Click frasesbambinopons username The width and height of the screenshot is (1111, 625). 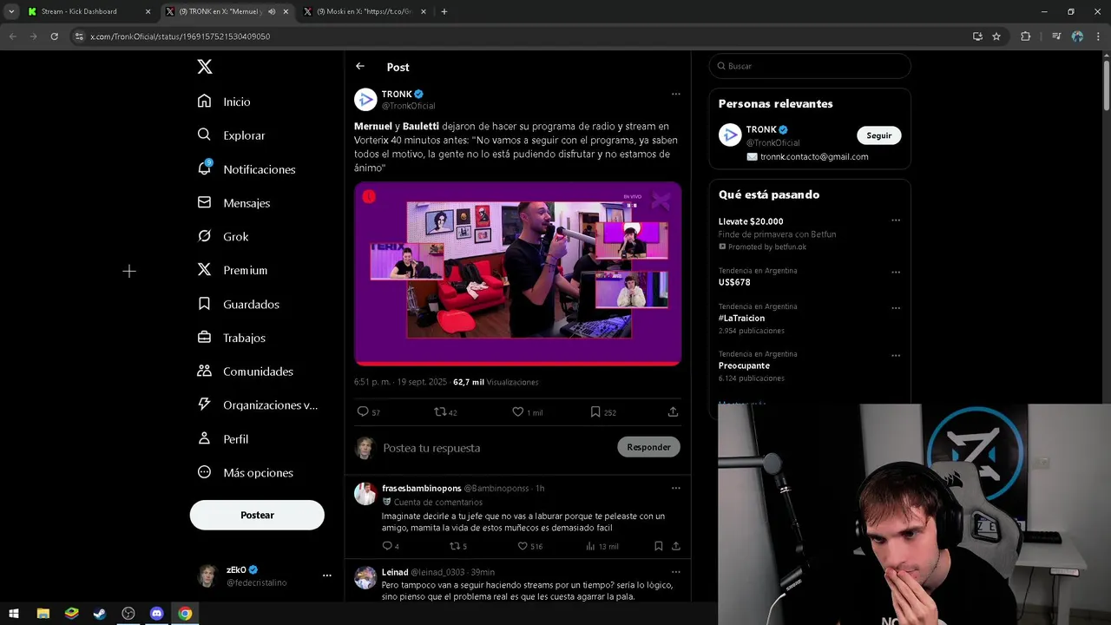click(422, 489)
